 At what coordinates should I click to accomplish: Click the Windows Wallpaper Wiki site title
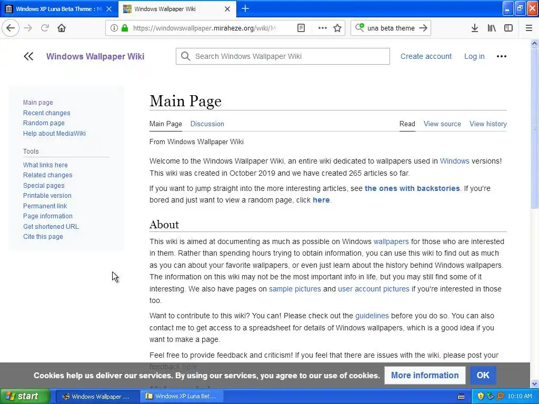point(95,56)
